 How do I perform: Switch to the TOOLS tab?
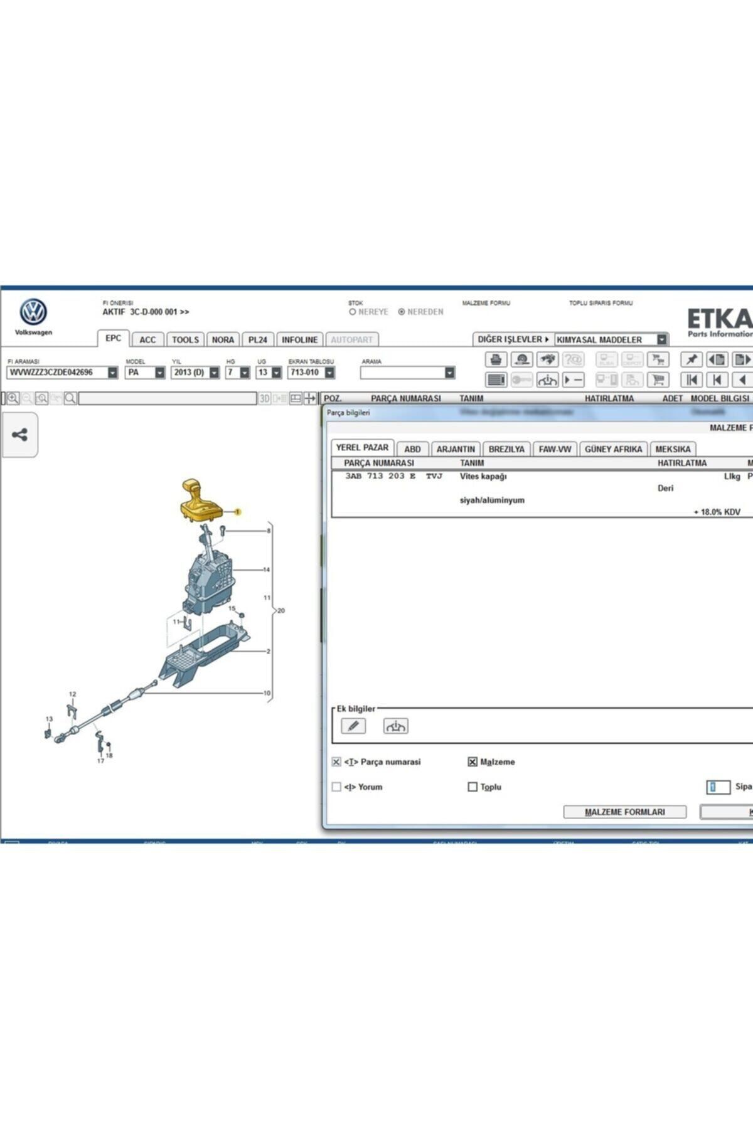click(185, 339)
